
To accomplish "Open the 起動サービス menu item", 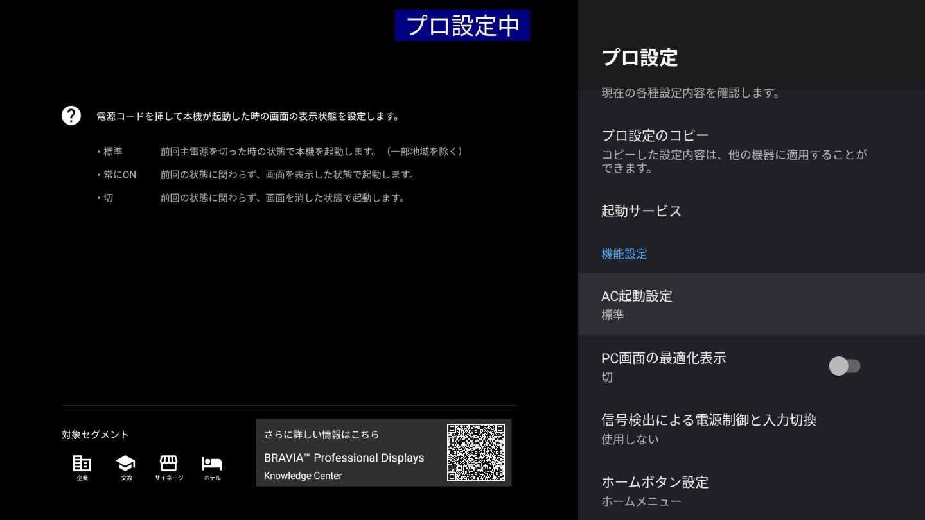I will (x=750, y=211).
